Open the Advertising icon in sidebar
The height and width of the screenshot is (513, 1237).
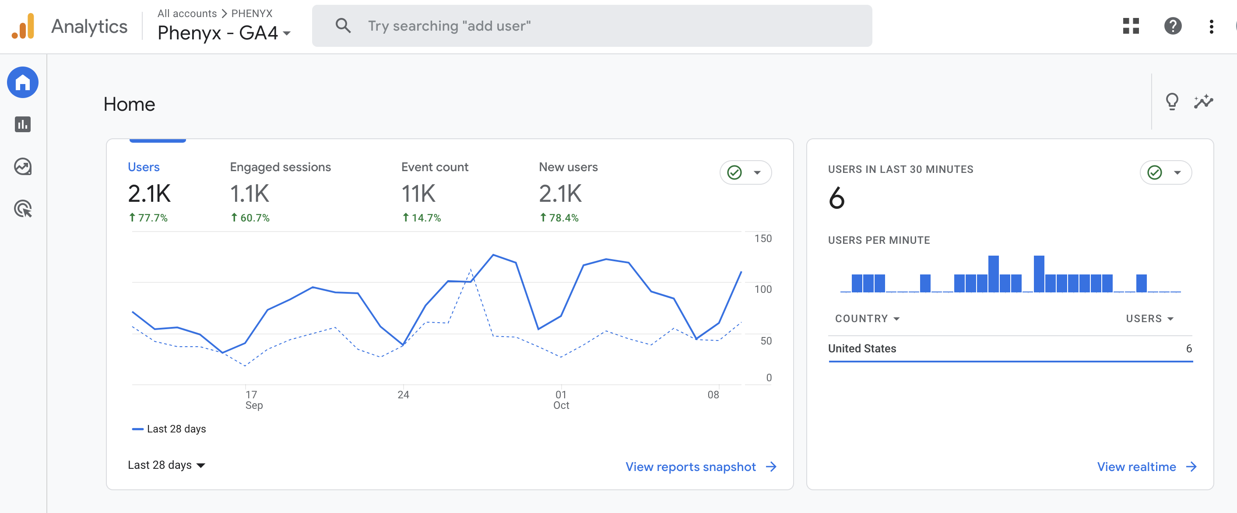click(x=23, y=208)
